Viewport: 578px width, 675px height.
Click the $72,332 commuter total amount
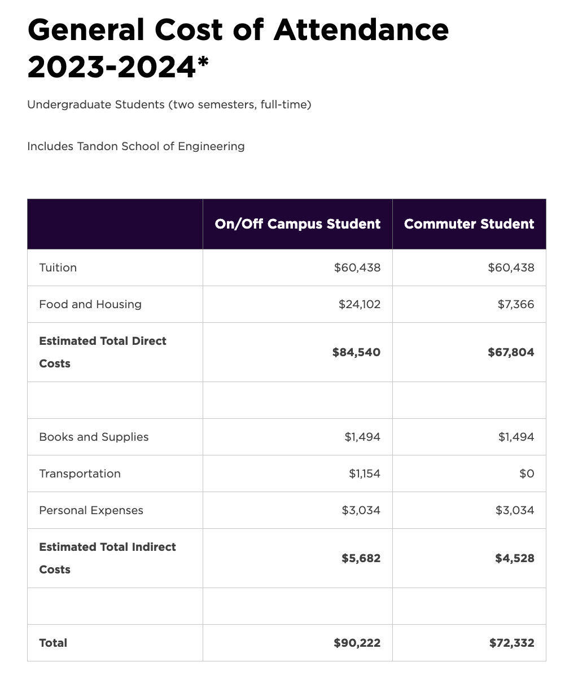pyautogui.click(x=511, y=643)
